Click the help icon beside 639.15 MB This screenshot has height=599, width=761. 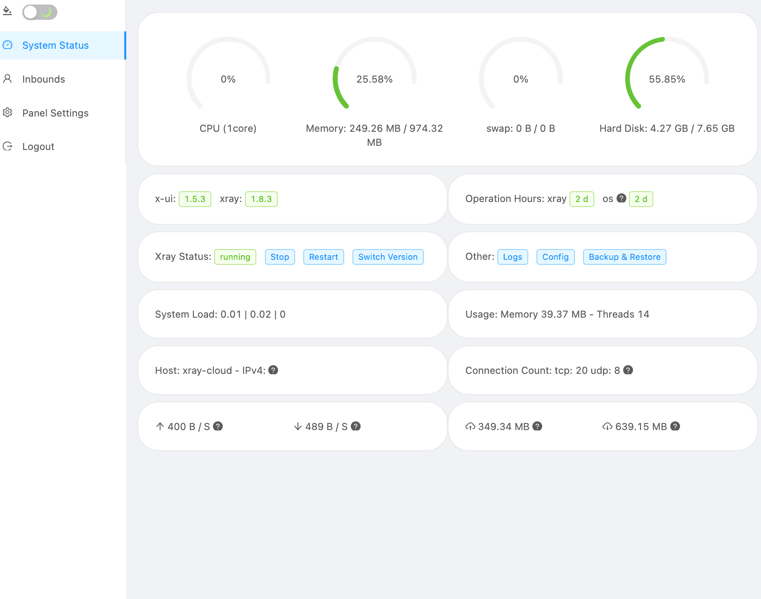pyautogui.click(x=675, y=426)
